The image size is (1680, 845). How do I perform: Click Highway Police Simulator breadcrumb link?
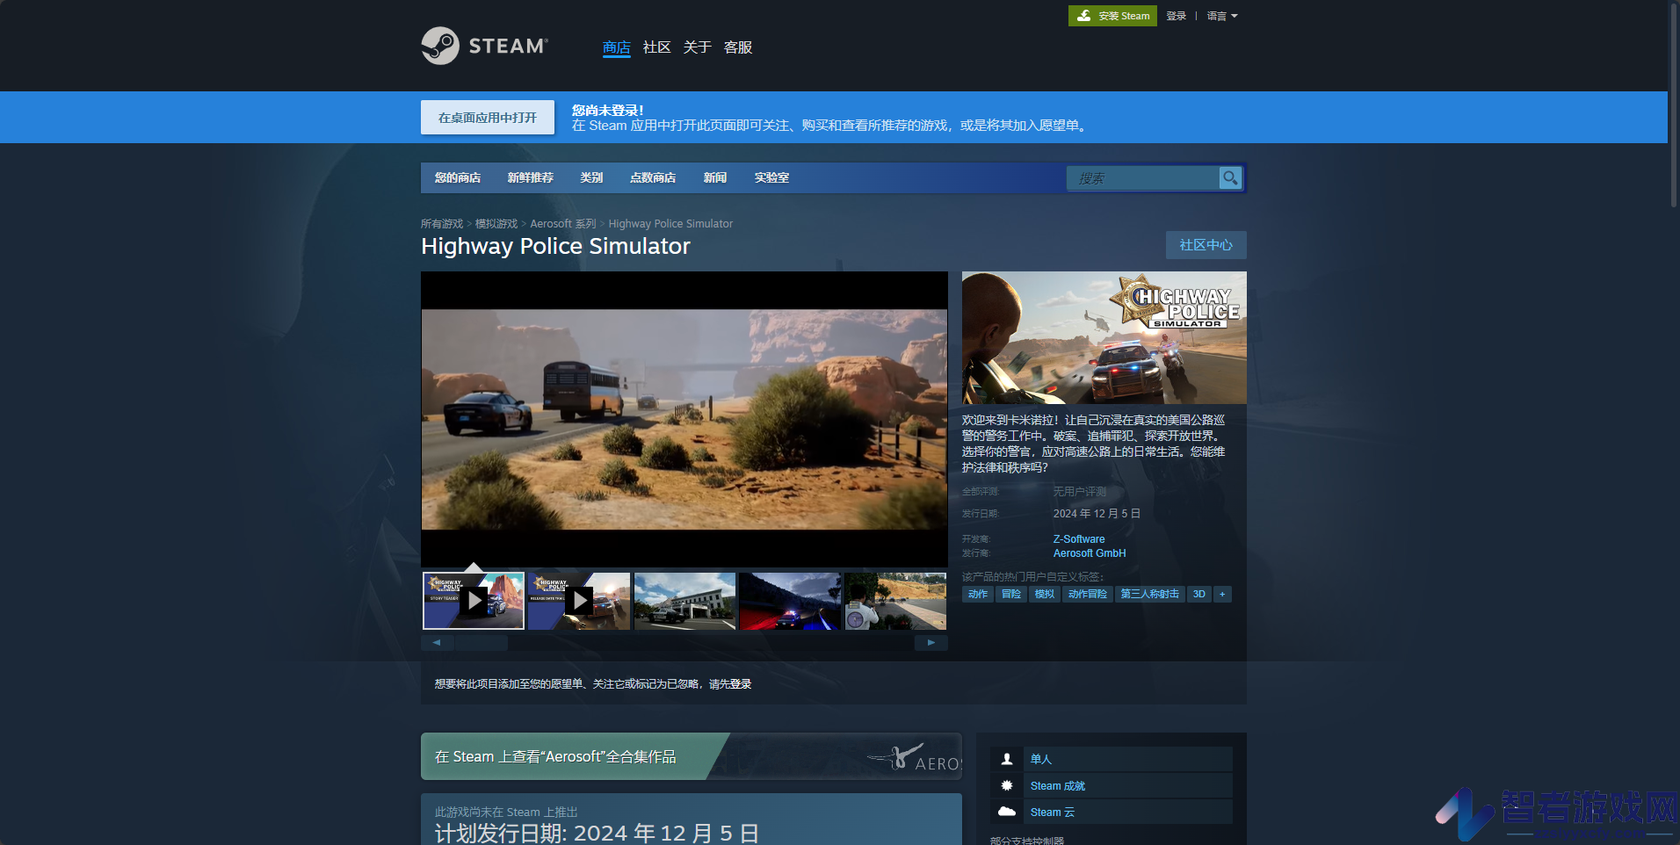(x=670, y=224)
